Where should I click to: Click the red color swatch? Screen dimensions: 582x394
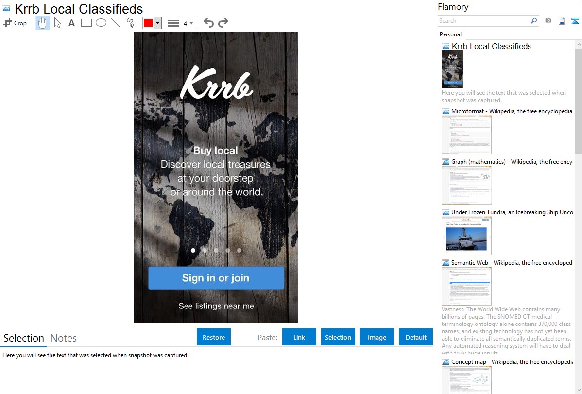pyautogui.click(x=148, y=23)
